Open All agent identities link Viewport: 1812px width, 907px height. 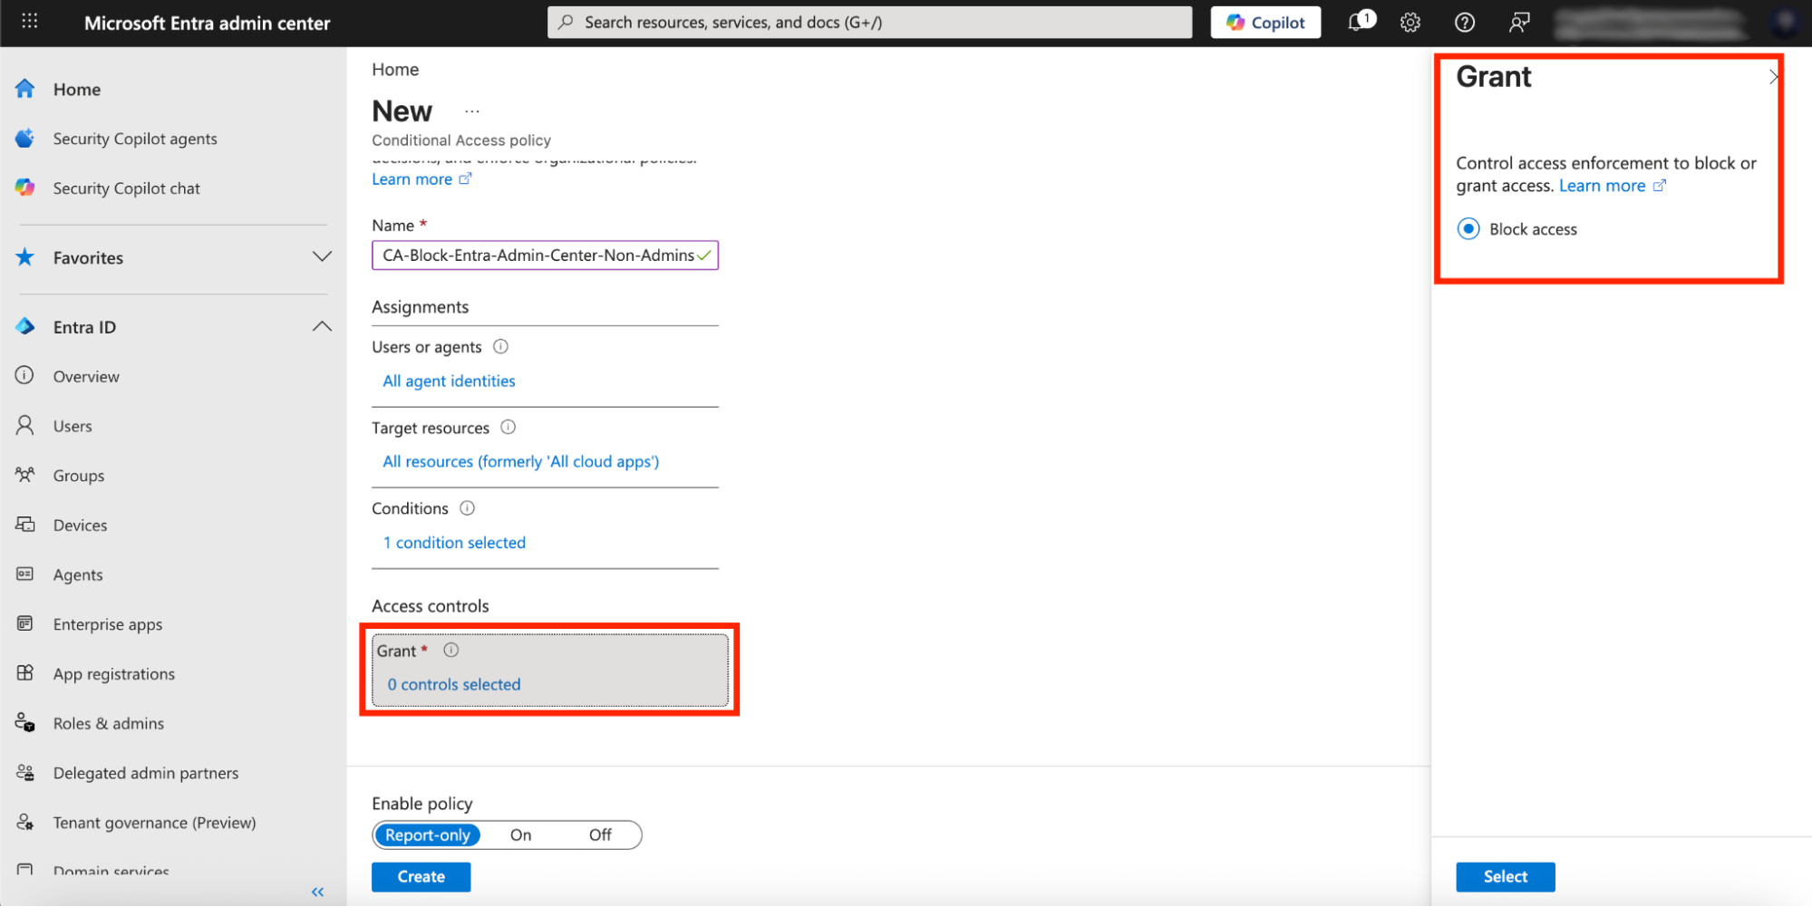coord(449,381)
